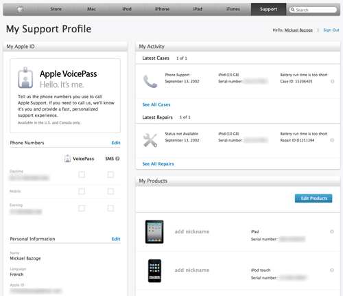The height and width of the screenshot is (296, 343).
Task: Edit the Personal Information section
Action: coord(116,239)
